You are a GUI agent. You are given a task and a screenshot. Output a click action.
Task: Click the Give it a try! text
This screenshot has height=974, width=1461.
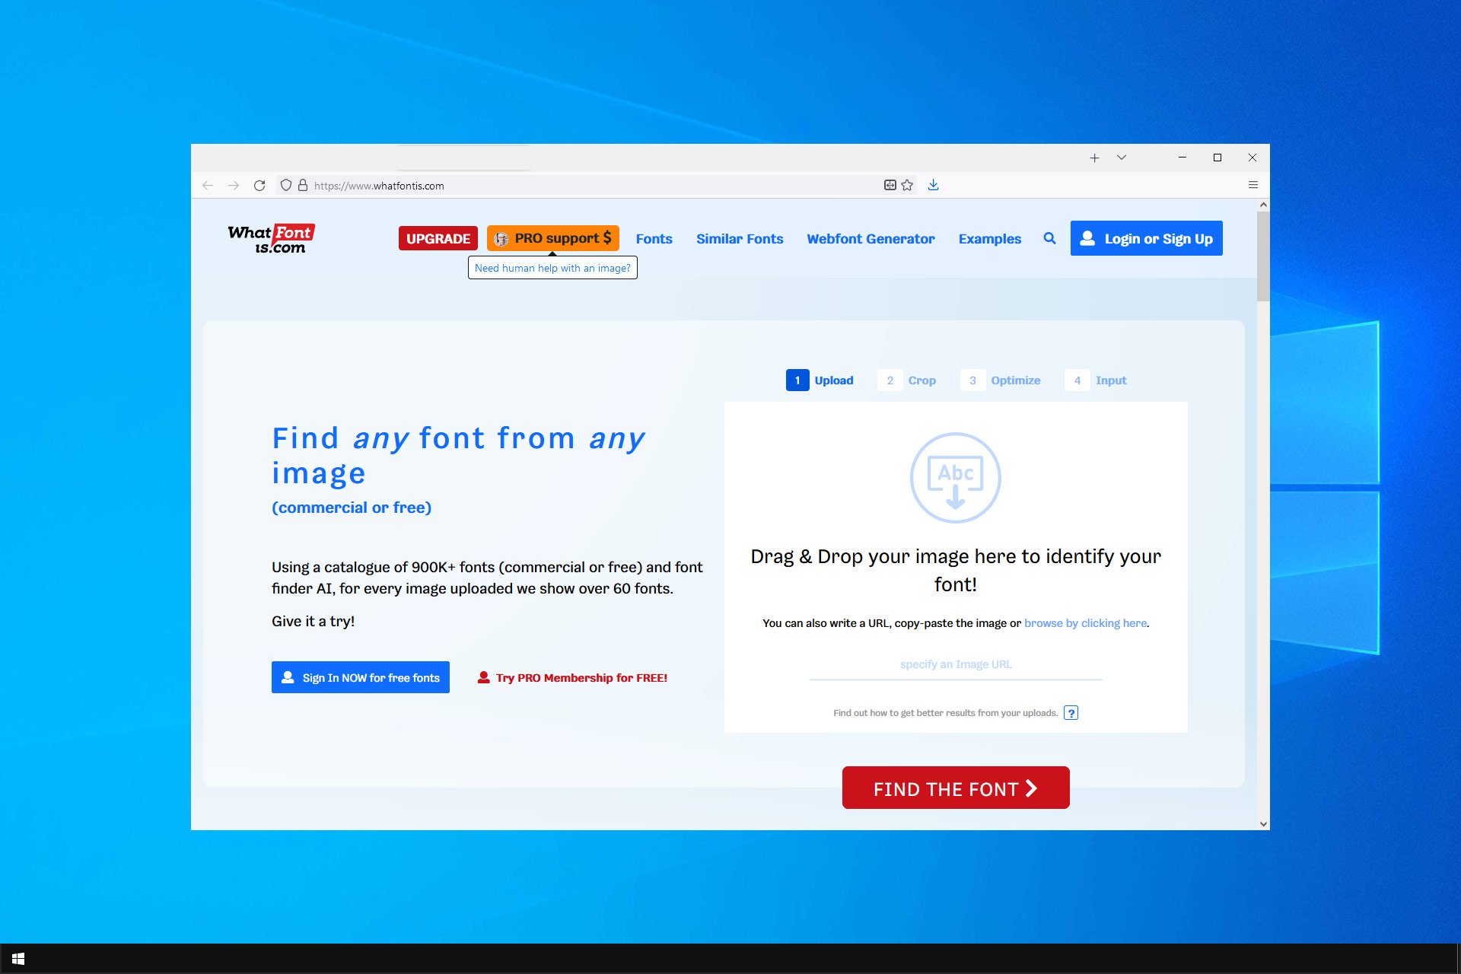pos(313,621)
